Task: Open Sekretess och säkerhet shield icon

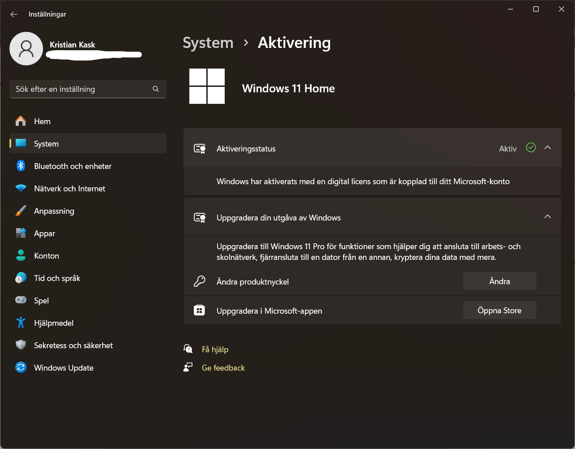Action: click(21, 345)
